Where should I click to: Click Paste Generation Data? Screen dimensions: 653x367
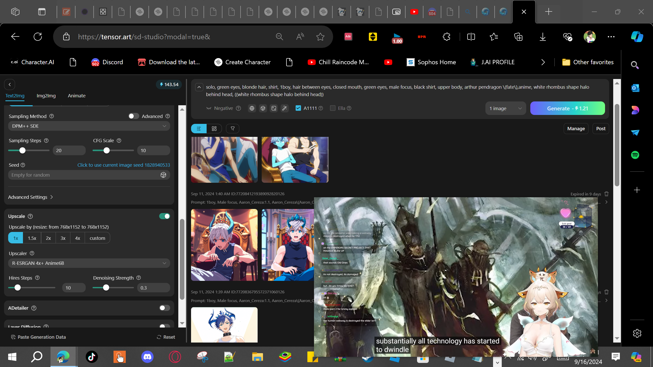coord(39,337)
